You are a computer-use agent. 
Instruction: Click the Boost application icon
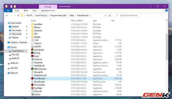[32, 56]
